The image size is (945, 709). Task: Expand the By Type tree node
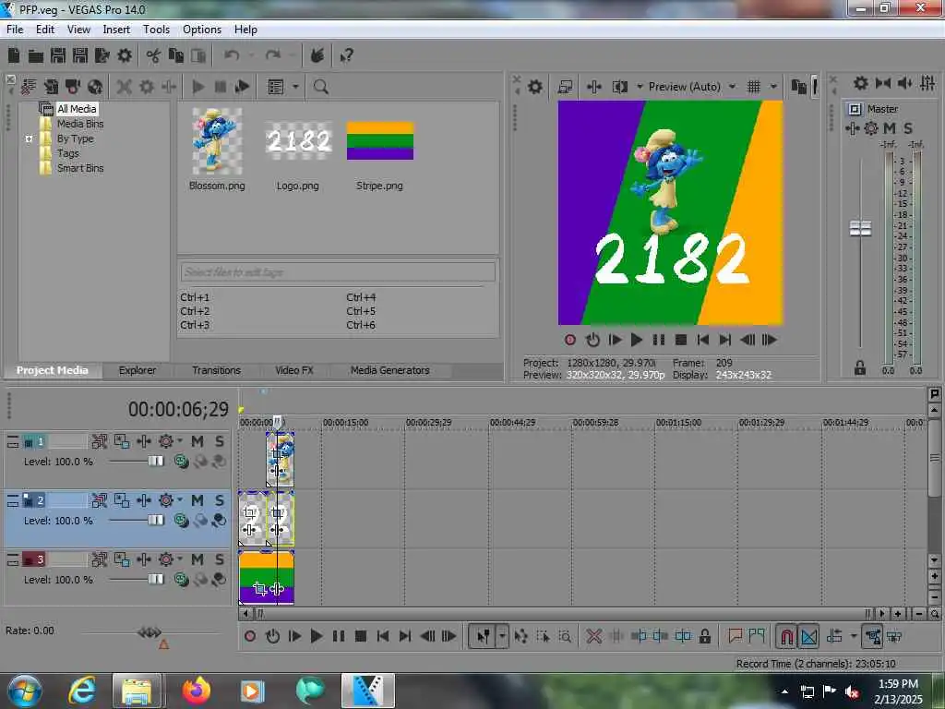tap(29, 138)
